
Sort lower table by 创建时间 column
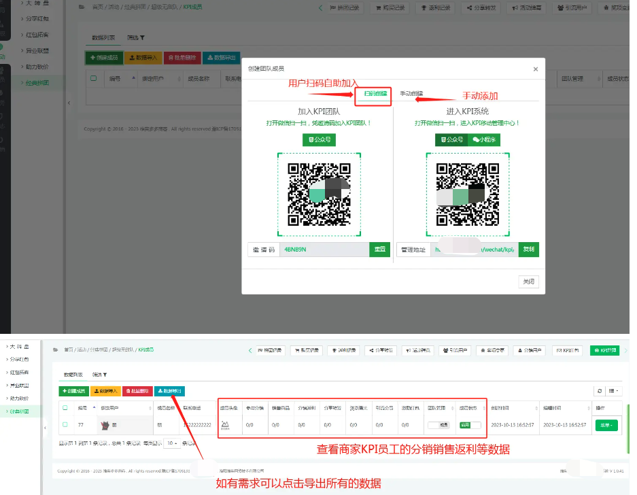513,408
